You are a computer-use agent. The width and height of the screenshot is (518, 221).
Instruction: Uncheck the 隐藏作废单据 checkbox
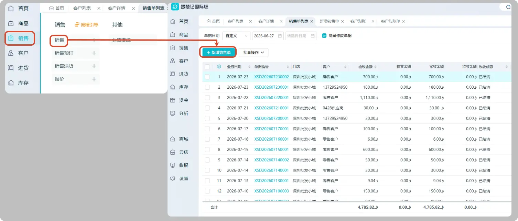pos(324,36)
